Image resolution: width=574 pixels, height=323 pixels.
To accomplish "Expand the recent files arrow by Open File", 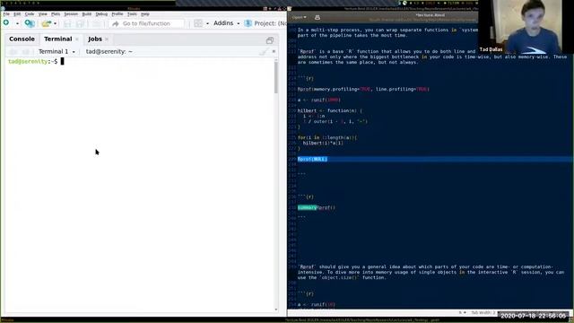I will [x=55, y=24].
